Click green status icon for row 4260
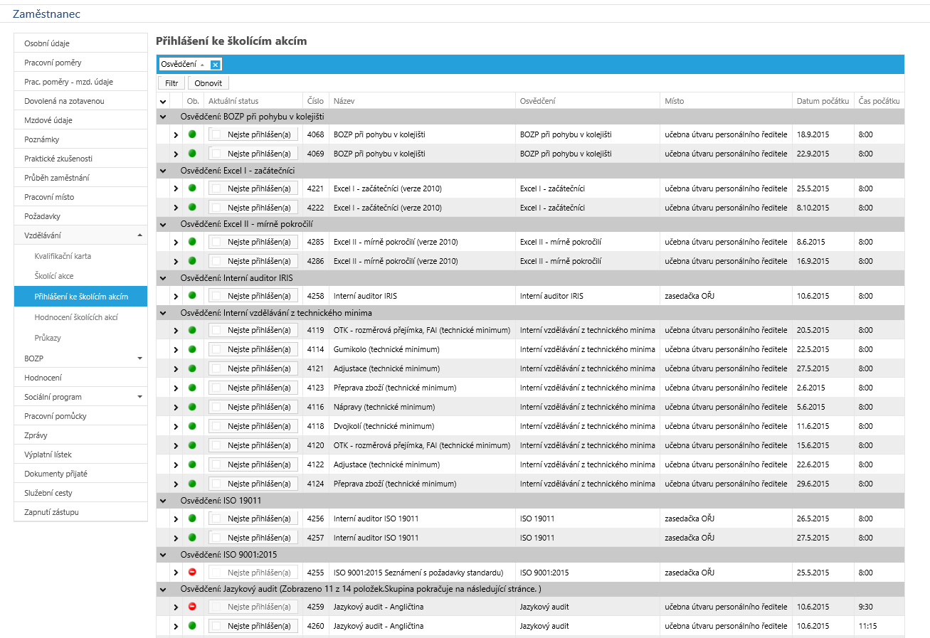 (x=192, y=625)
